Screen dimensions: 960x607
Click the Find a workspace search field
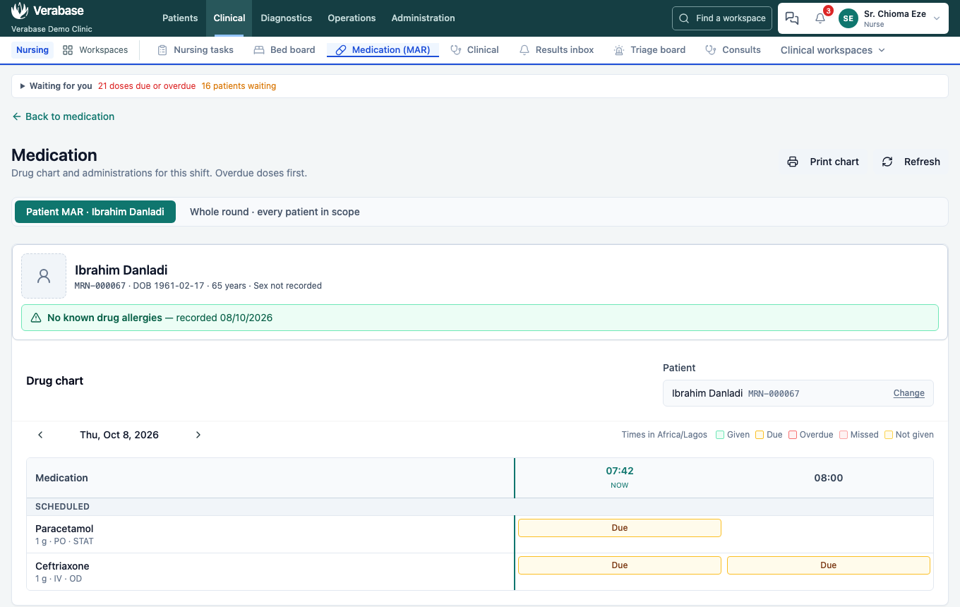click(722, 18)
